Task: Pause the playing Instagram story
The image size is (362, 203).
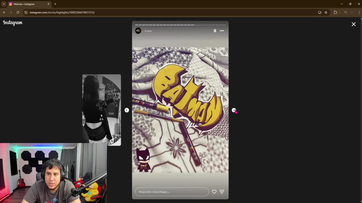Action: point(215,31)
